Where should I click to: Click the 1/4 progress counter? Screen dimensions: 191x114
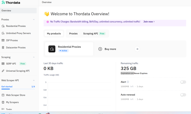[33, 87]
